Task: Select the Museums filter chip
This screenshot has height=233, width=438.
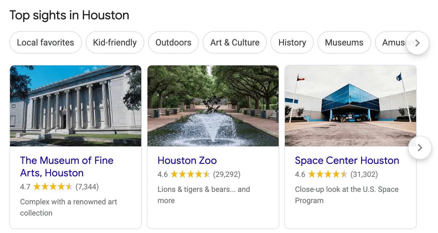Action: (x=344, y=43)
